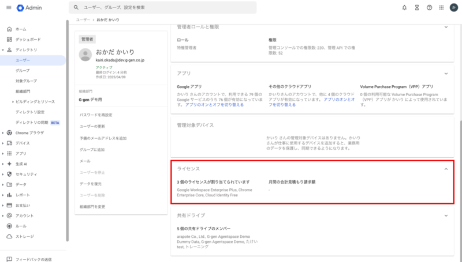Click 月間の合計見積もり請求額 text
The width and height of the screenshot is (462, 262).
(292, 182)
